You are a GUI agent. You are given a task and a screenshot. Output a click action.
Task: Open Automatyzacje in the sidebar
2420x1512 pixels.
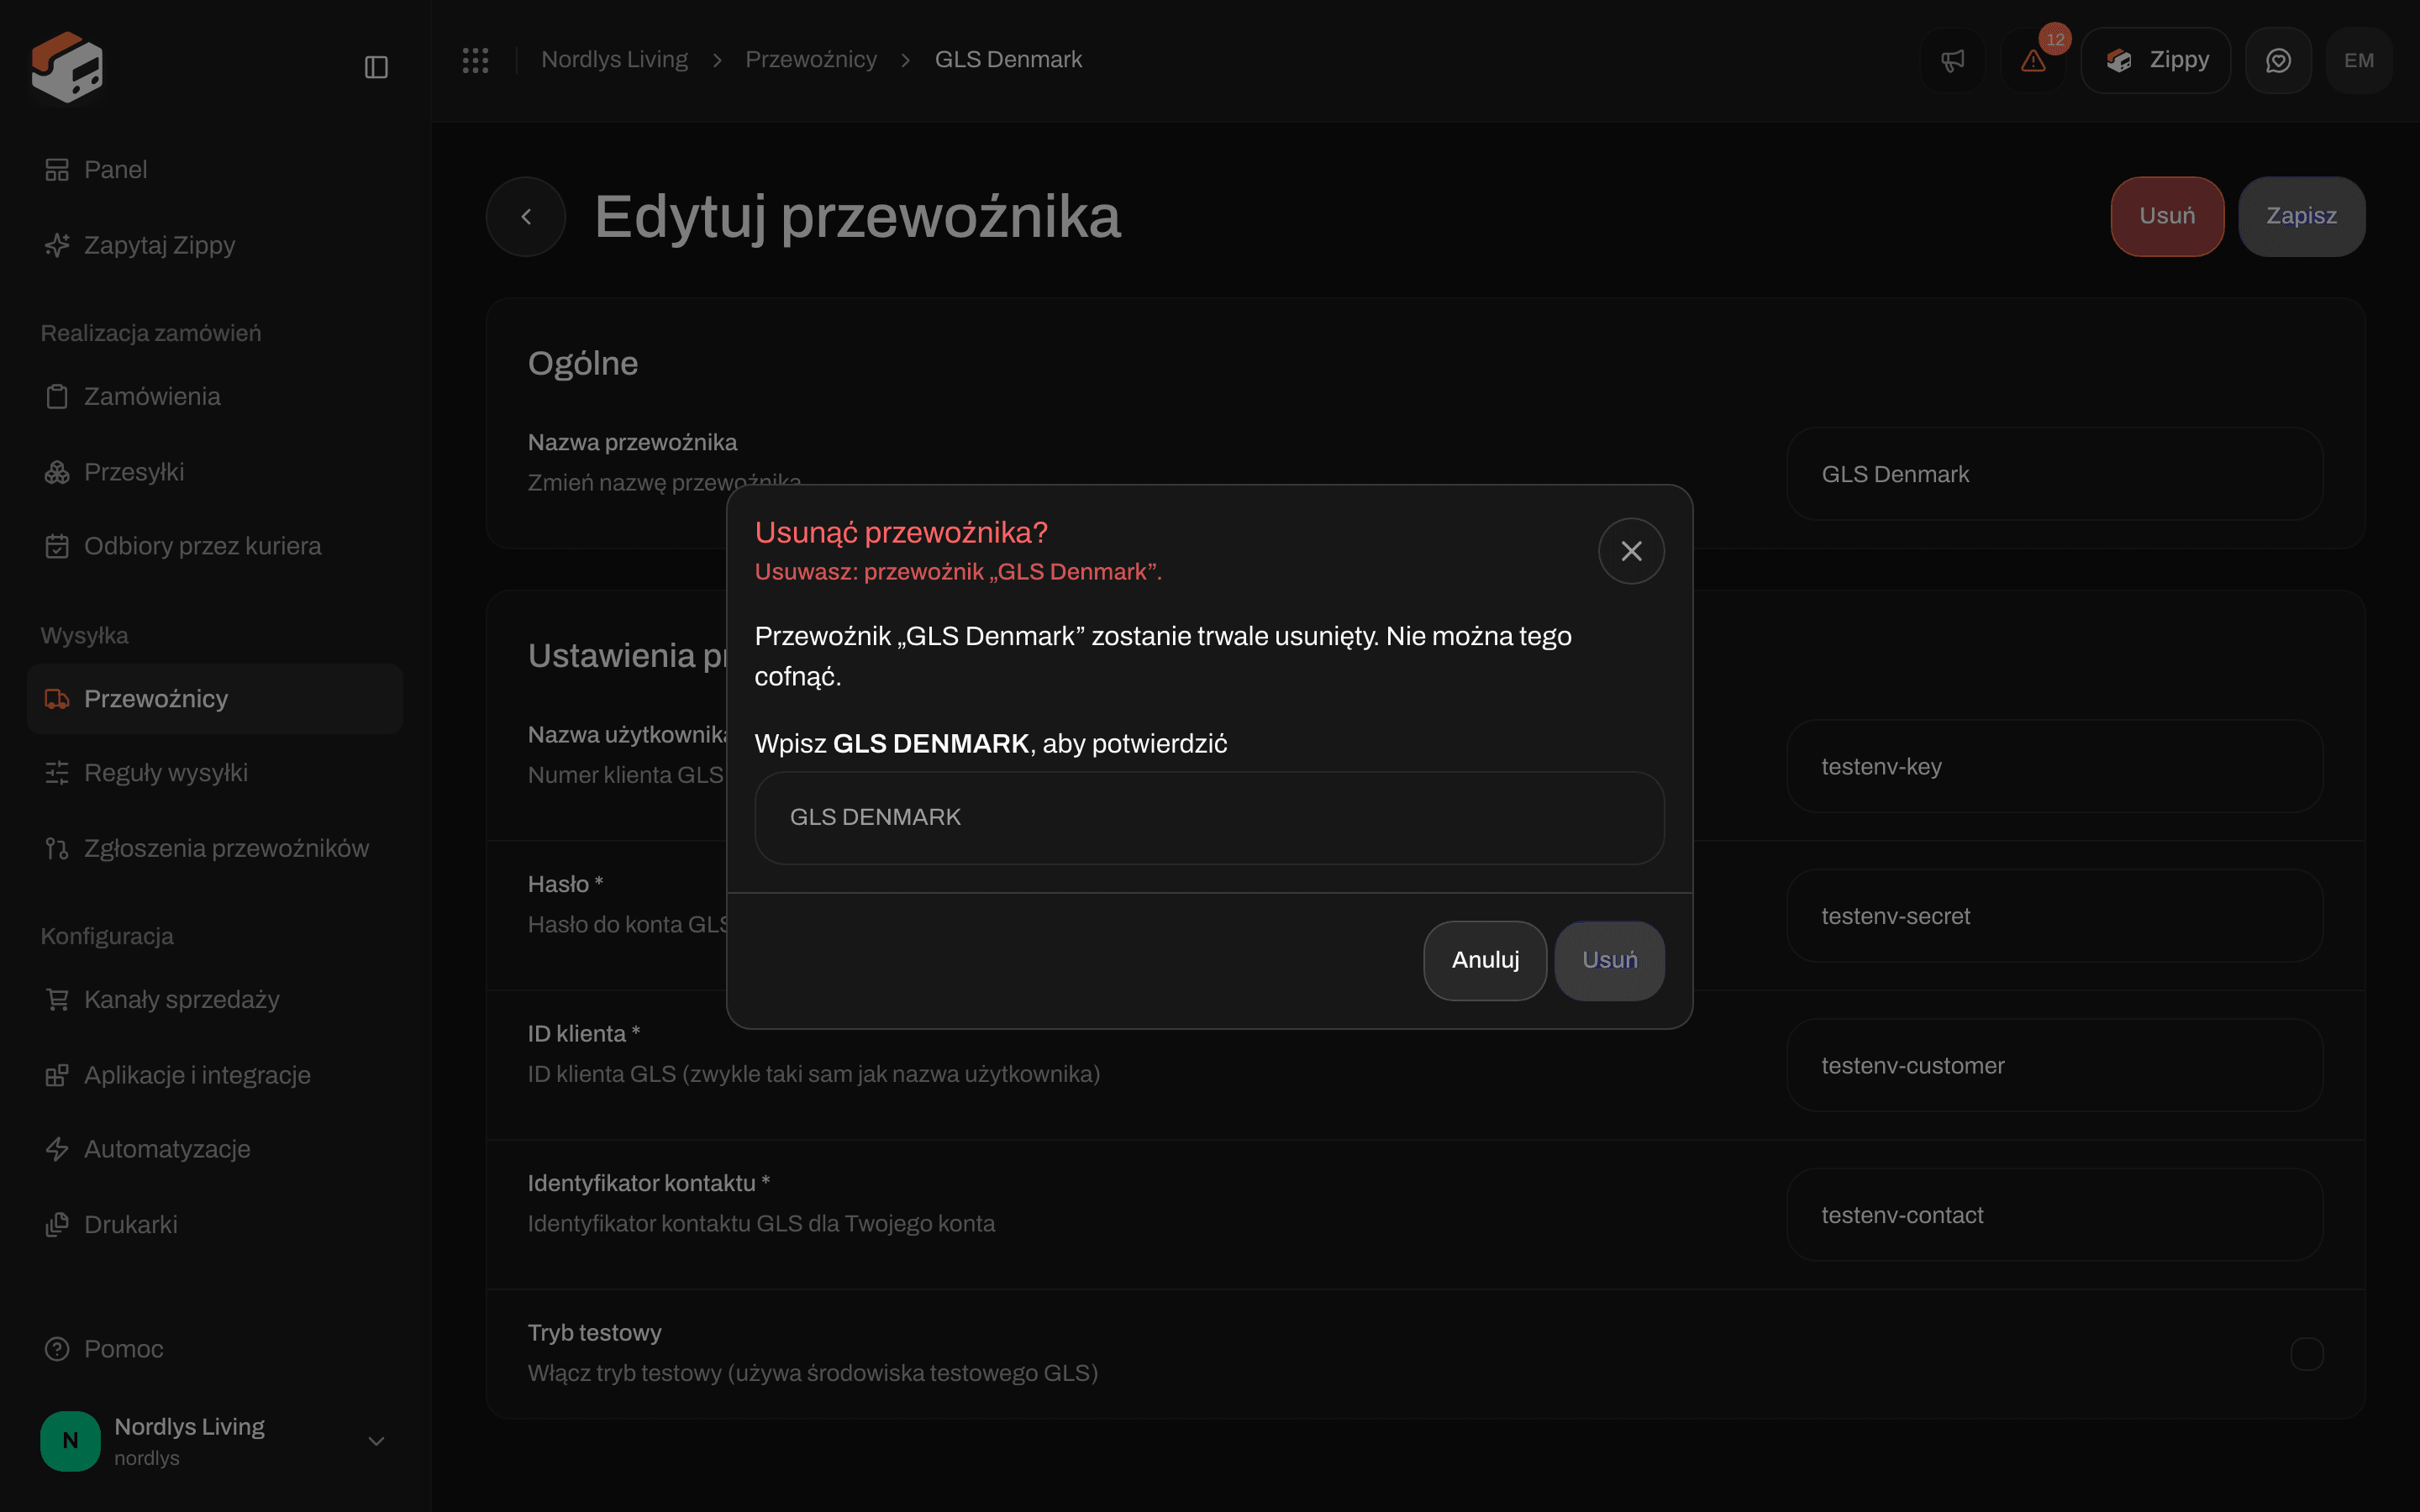pos(215,1149)
